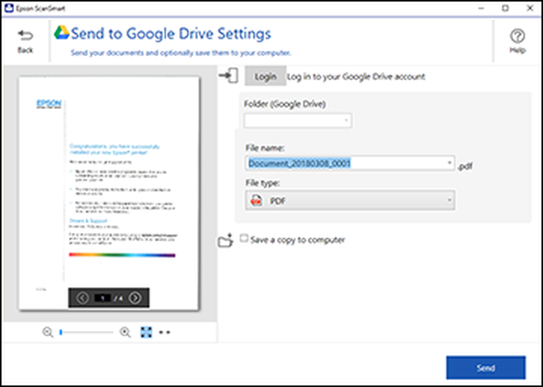Click the '.pdf' extension label
Viewport: 543px width, 387px height.
465,167
